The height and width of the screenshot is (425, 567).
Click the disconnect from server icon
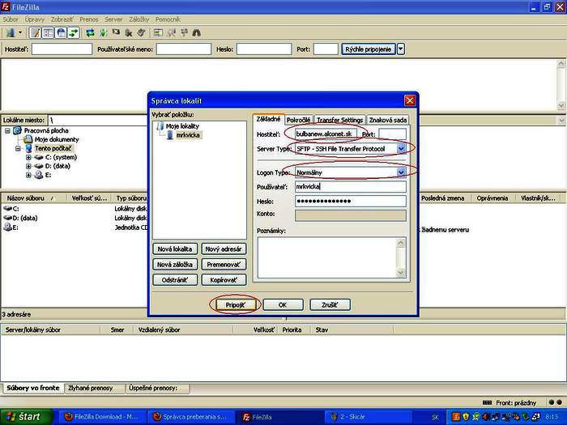tap(128, 33)
